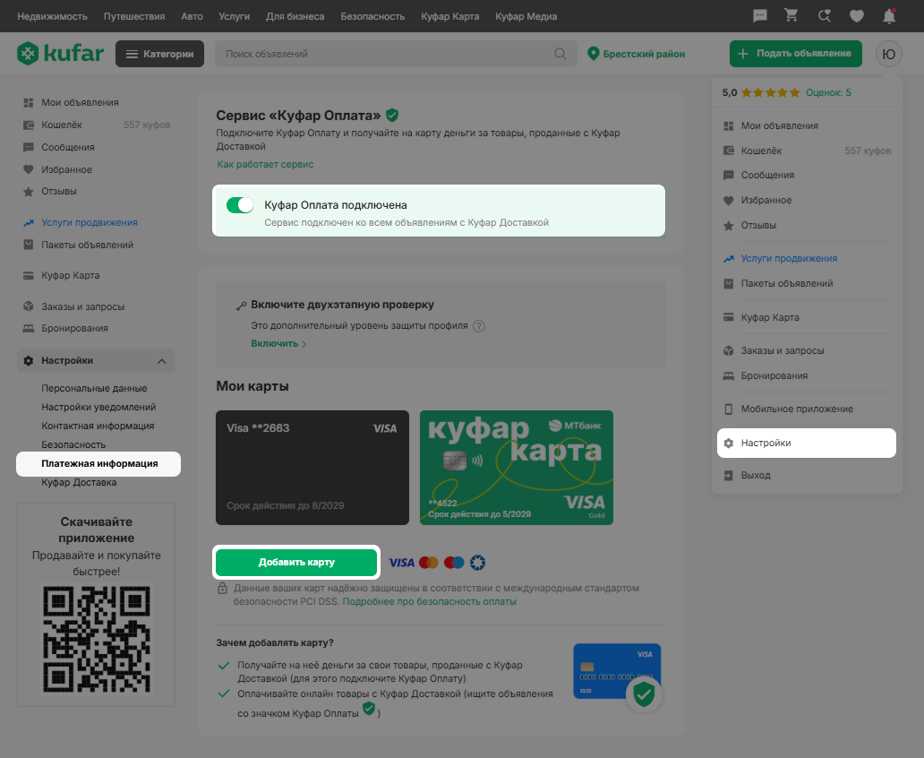The width and height of the screenshot is (924, 758).
Task: Open Контактная информация in settings submenu
Action: 98,426
